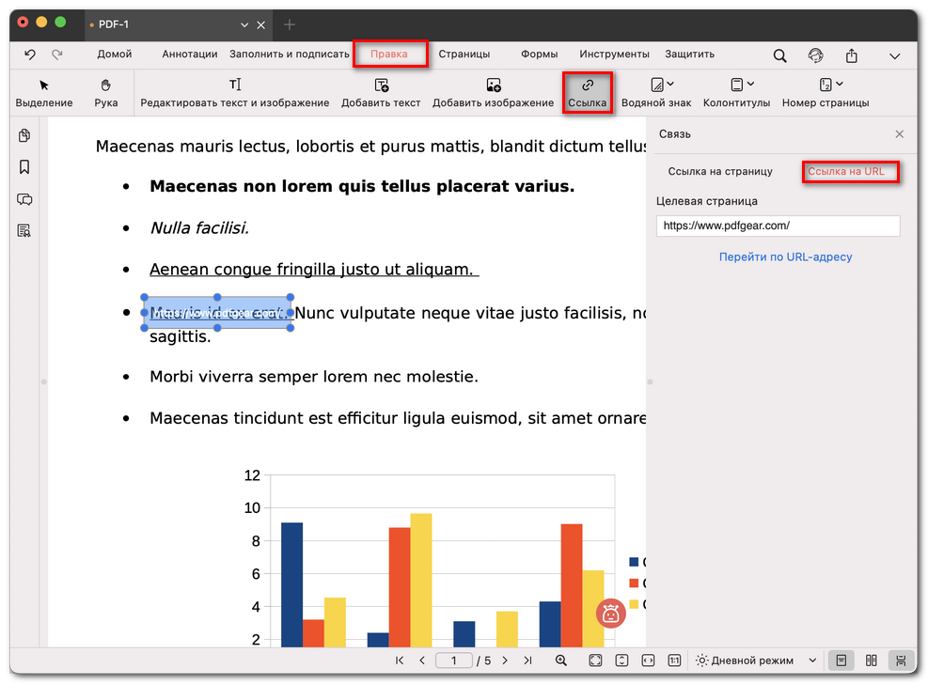Toggle two-page view layout
This screenshot has height=684, width=928.
click(871, 661)
